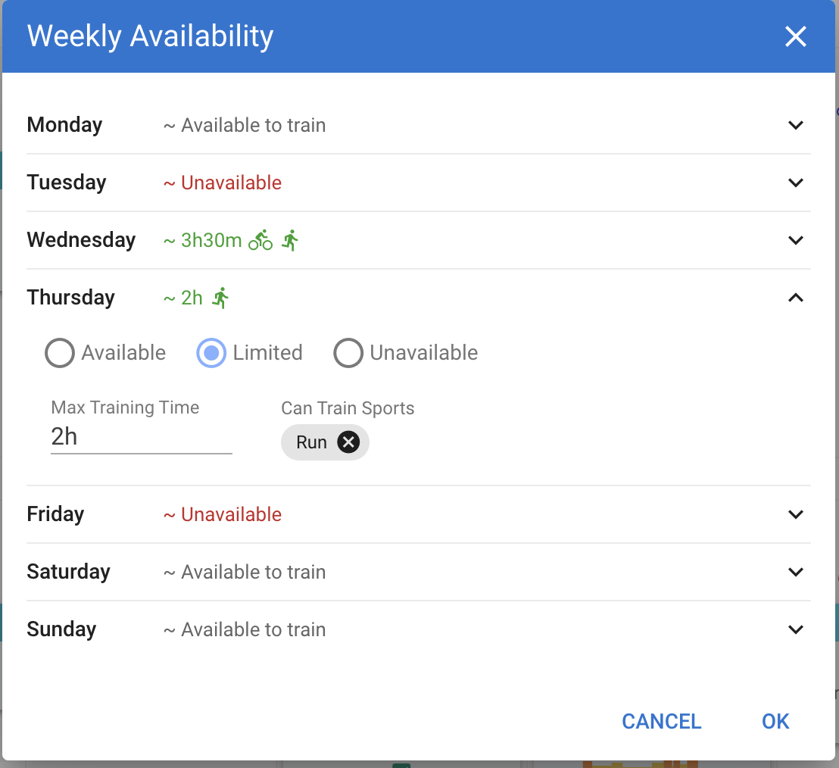The width and height of the screenshot is (839, 768).
Task: Select the Limited radio button
Action: pyautogui.click(x=211, y=353)
